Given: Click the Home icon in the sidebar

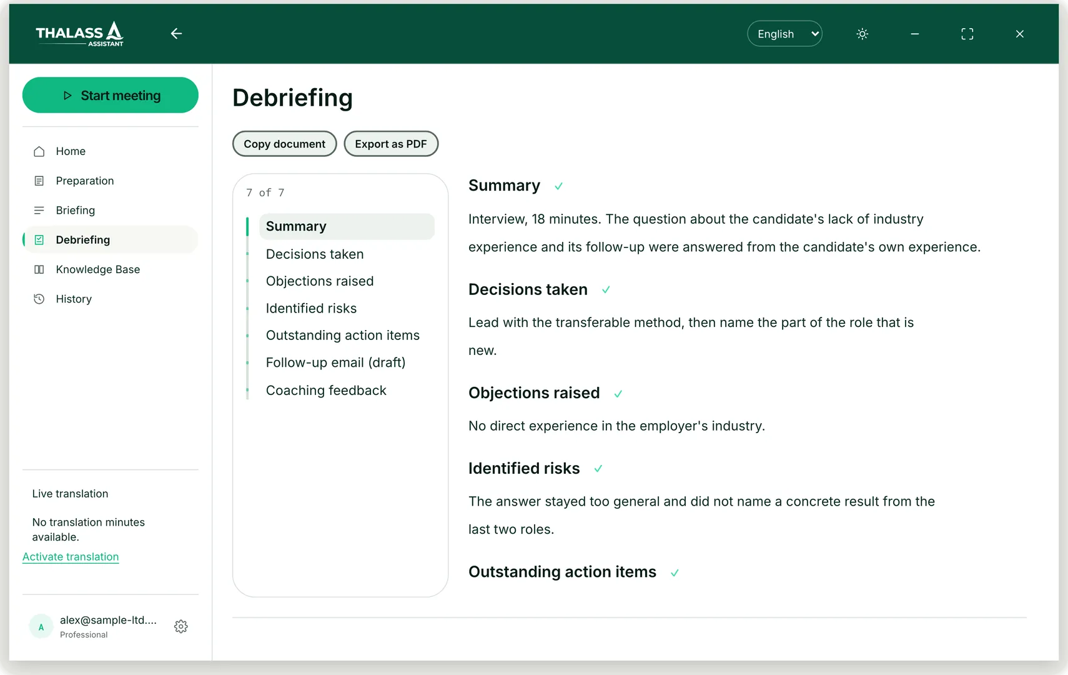Looking at the screenshot, I should coord(39,151).
